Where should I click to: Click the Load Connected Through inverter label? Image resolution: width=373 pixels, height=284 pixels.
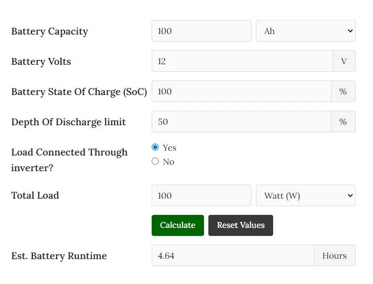70,160
